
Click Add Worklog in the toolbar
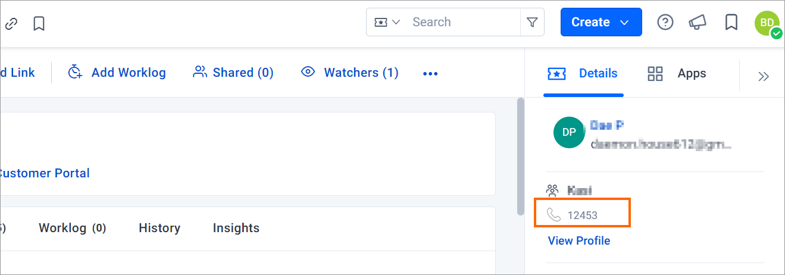(117, 73)
